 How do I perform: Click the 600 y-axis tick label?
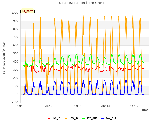16,45
